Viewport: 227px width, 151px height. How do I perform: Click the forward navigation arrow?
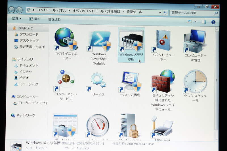click(19, 10)
